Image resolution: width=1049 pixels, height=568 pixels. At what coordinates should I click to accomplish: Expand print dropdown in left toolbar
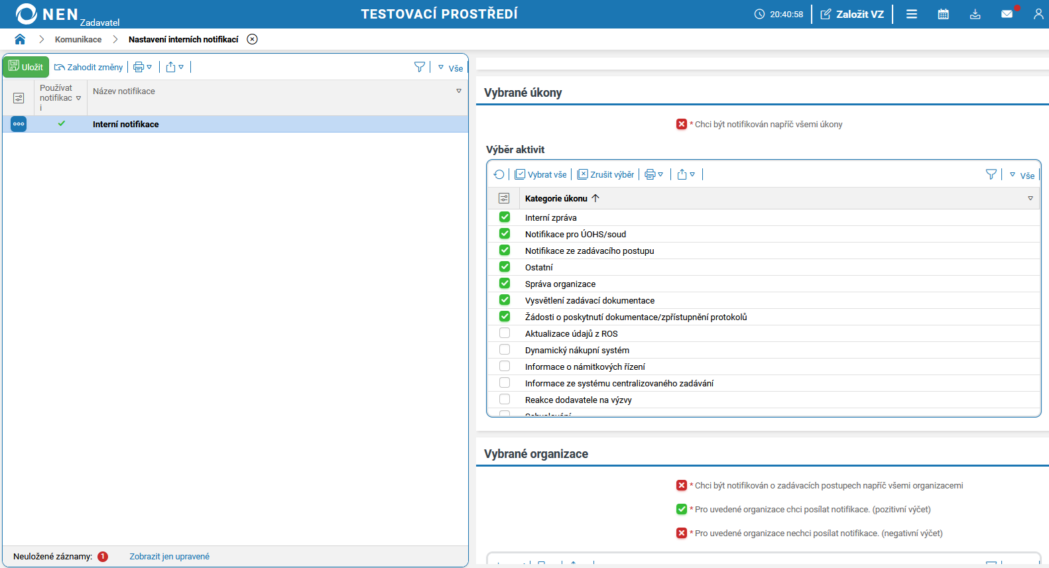coord(143,67)
